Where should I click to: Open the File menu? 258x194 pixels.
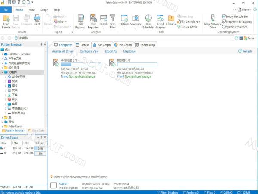pyautogui.click(x=6, y=10)
